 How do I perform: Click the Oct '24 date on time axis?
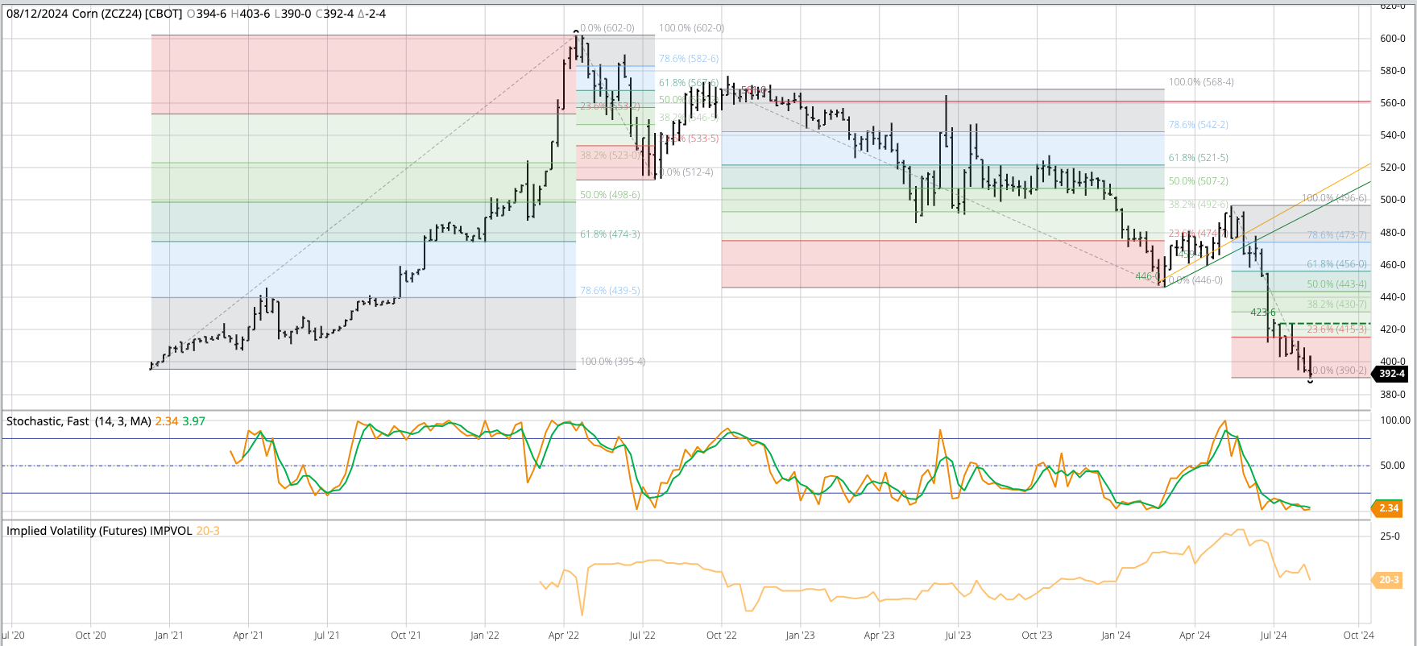tap(1358, 635)
